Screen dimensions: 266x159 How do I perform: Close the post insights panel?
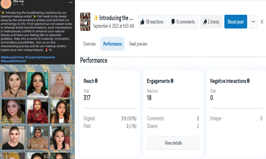(x=262, y=22)
